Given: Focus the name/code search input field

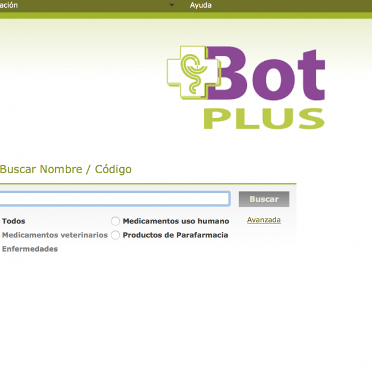Looking at the screenshot, I should (114, 199).
